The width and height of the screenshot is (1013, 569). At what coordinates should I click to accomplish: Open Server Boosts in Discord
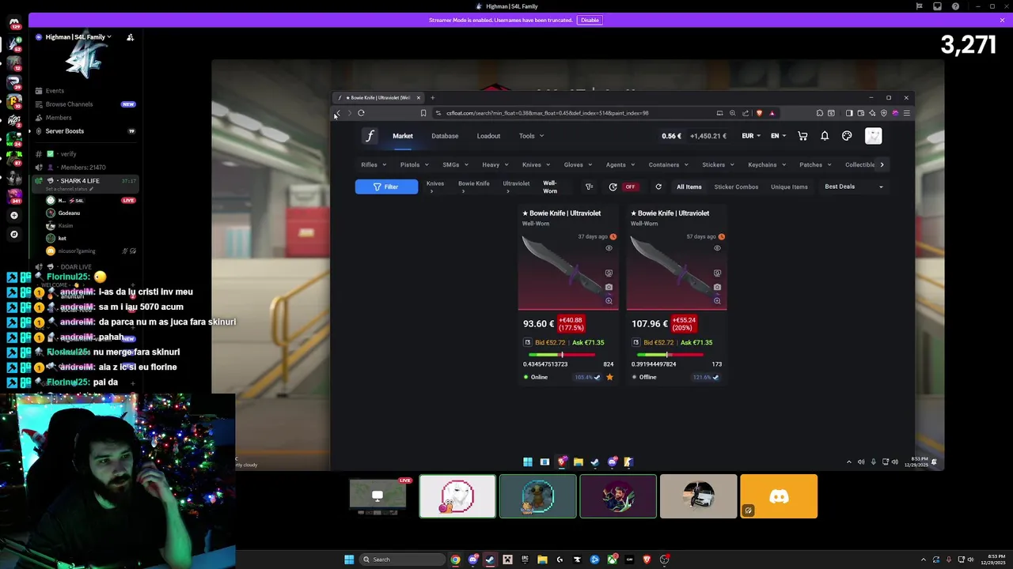point(65,131)
